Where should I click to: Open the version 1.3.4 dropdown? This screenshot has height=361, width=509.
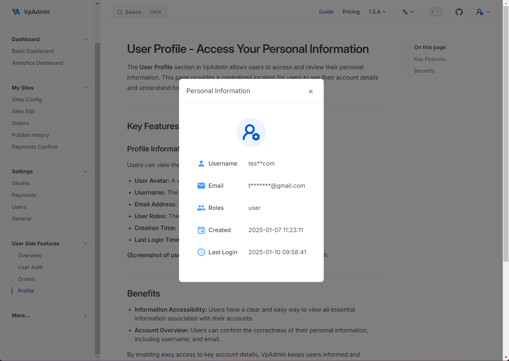(377, 12)
